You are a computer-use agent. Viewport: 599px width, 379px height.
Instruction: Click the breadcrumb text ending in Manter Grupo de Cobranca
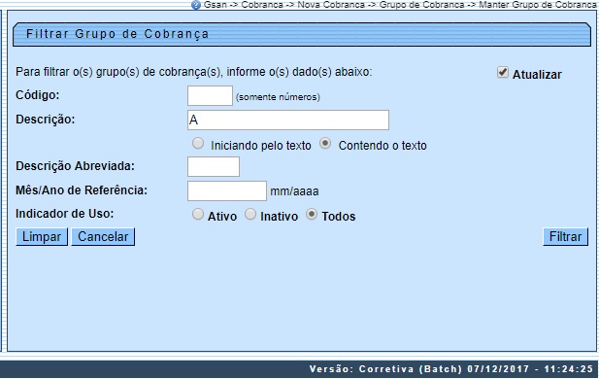click(x=400, y=5)
